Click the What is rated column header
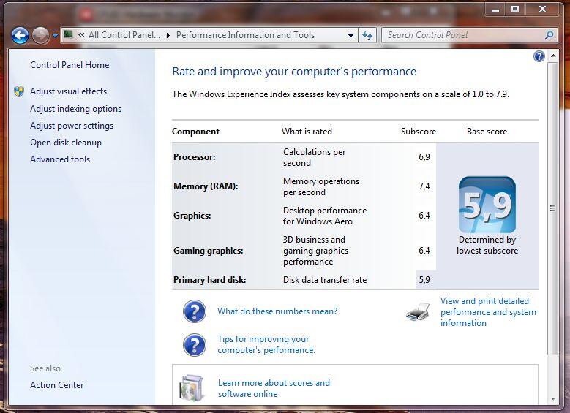Image resolution: width=570 pixels, height=413 pixels. point(307,132)
